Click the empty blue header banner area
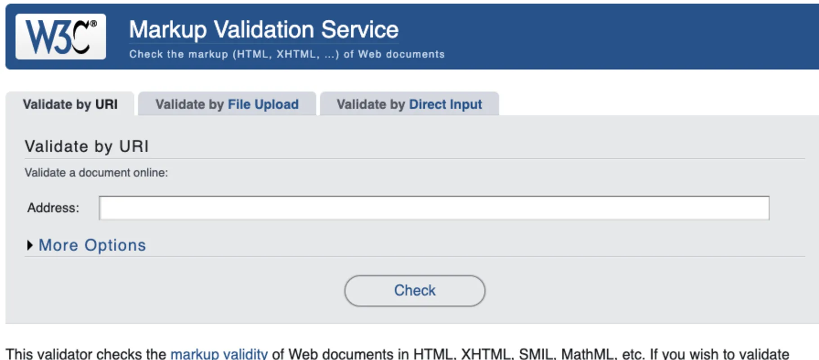This screenshot has height=360, width=819. pos(630,36)
